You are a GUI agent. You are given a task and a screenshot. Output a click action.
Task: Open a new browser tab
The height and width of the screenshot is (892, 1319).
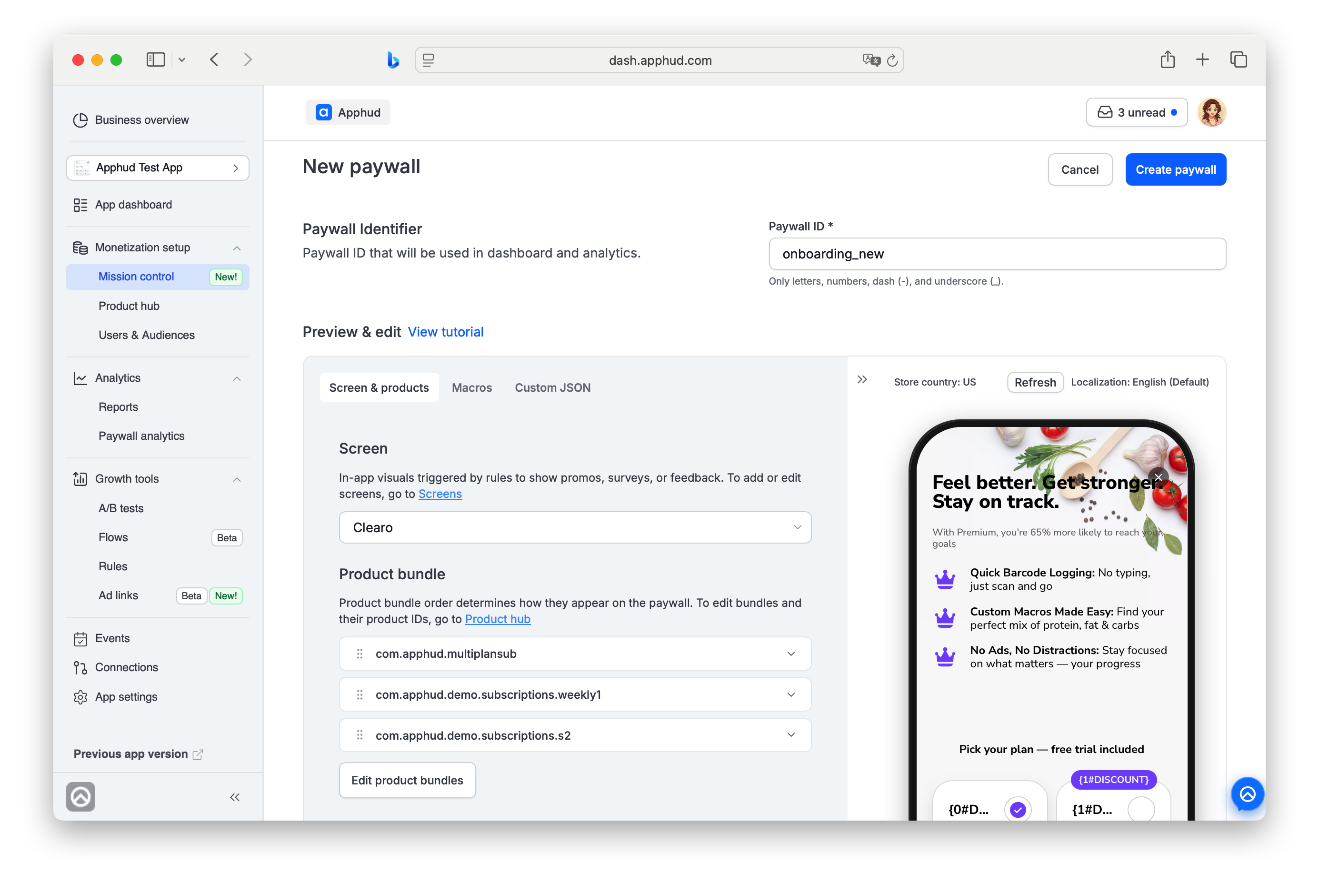[1202, 59]
